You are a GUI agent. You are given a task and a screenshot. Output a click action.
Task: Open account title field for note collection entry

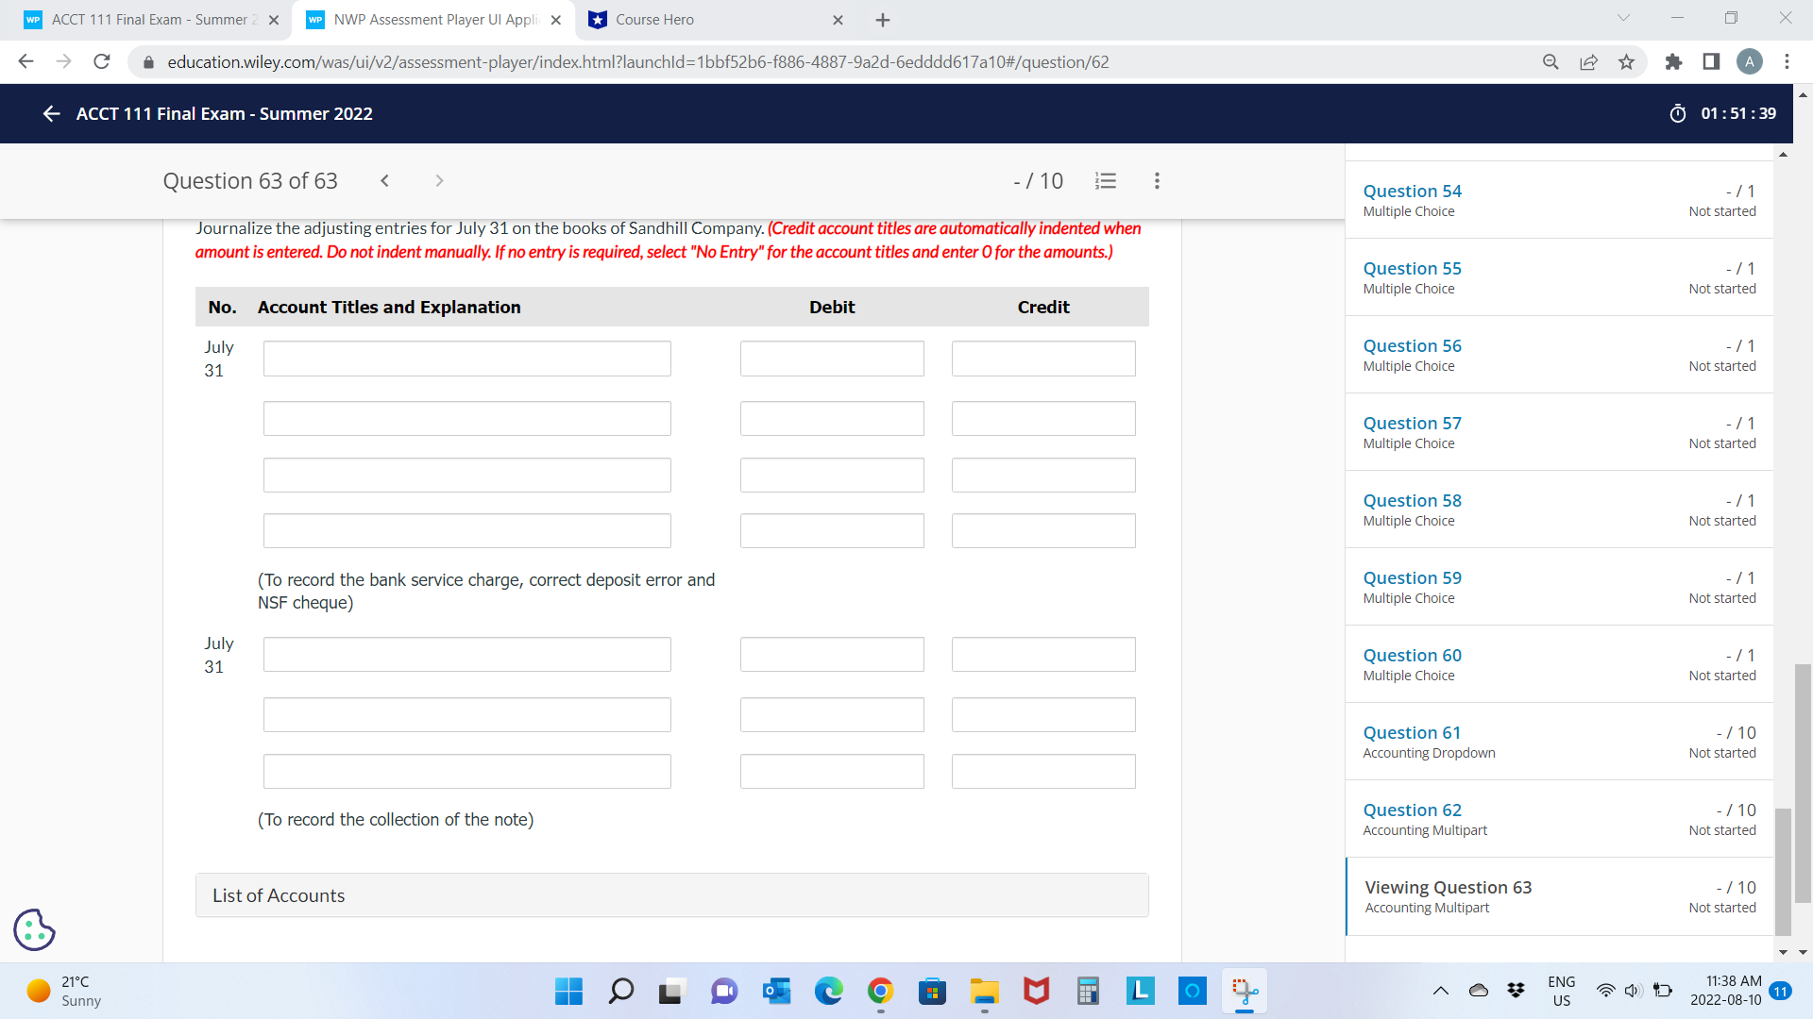tap(466, 655)
